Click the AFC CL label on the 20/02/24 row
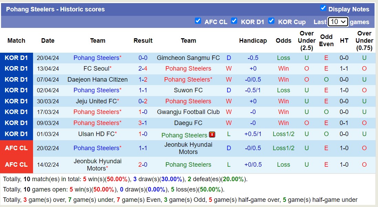 coord(16,148)
